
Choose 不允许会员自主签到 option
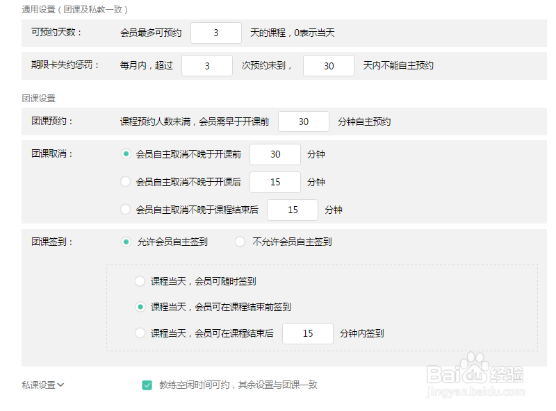coord(240,242)
